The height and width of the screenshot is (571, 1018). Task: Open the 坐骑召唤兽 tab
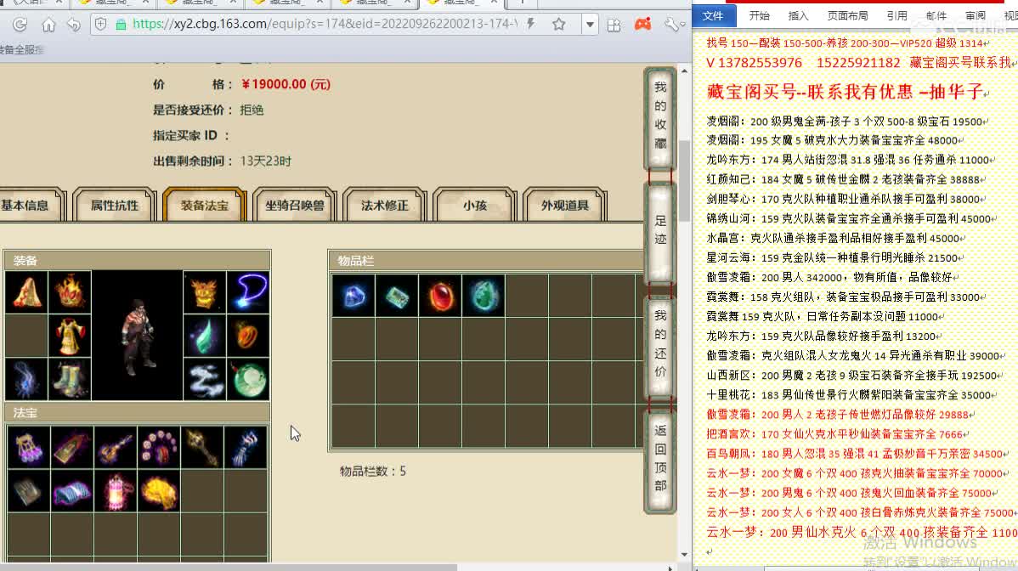294,205
